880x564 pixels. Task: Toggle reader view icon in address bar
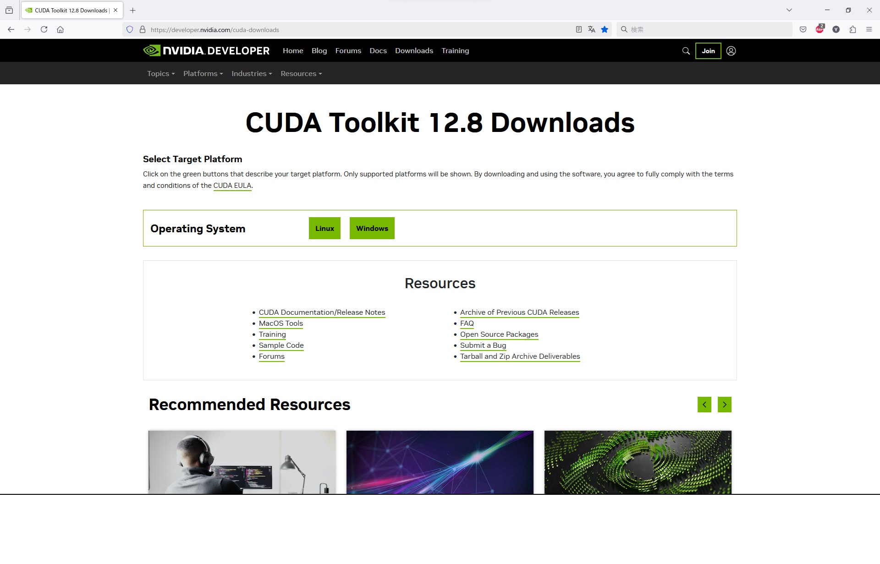[x=579, y=29]
